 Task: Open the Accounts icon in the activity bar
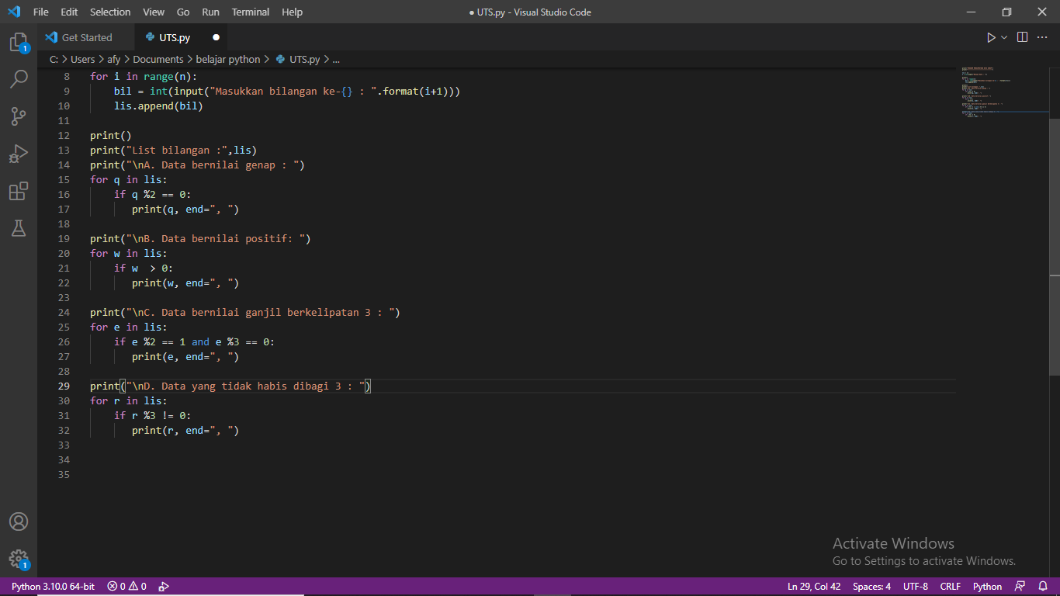[19, 521]
